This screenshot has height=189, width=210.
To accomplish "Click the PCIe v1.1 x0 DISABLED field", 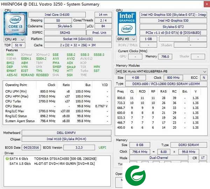I will tap(173, 33).
